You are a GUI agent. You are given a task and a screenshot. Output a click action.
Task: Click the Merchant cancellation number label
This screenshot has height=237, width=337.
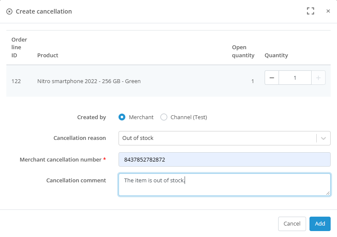(x=61, y=159)
